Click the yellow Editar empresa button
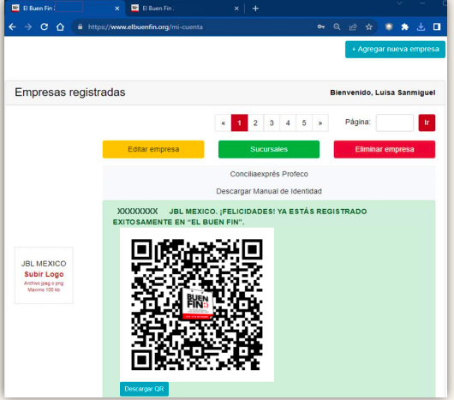454x400 pixels. click(153, 149)
